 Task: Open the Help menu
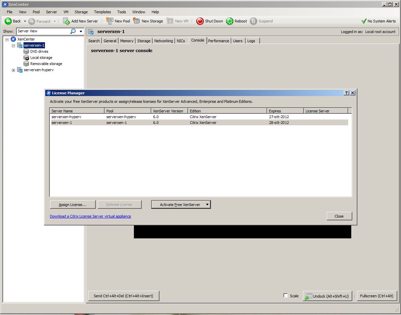click(x=155, y=12)
